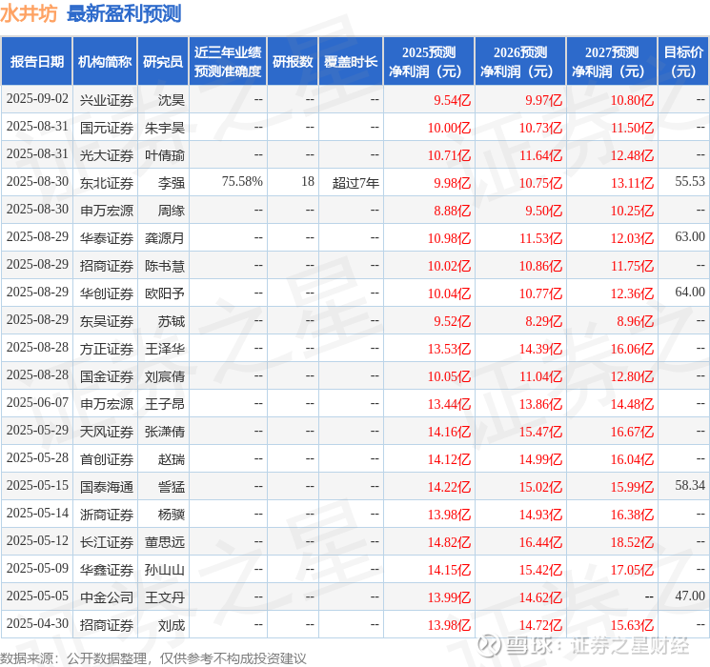The width and height of the screenshot is (710, 667).
Task: Click the 研究员 column header
Action: pyautogui.click(x=163, y=62)
